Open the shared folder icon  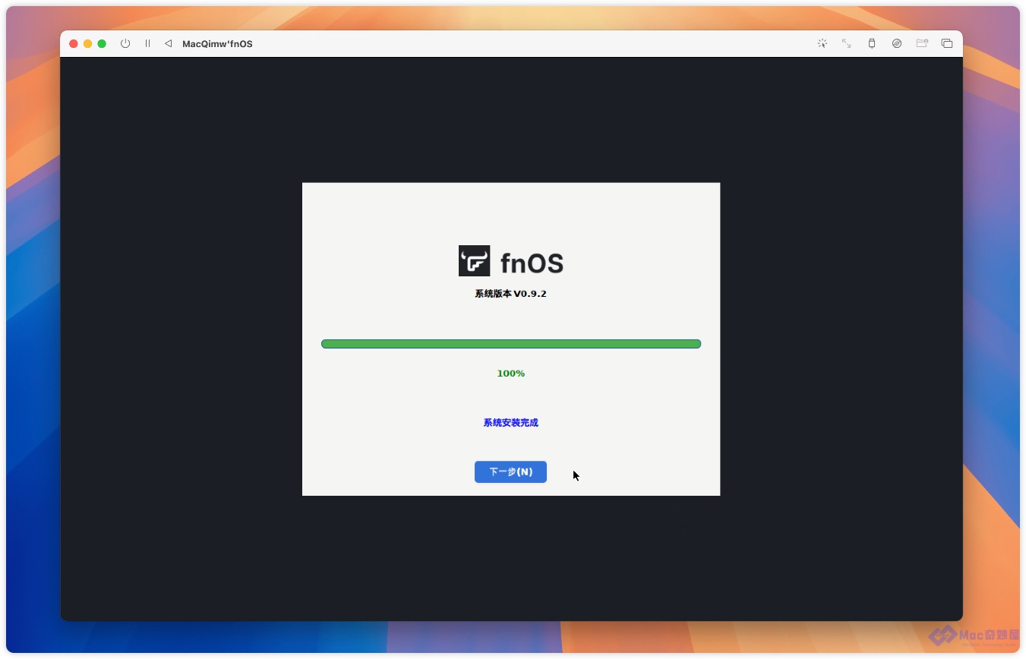pyautogui.click(x=922, y=43)
